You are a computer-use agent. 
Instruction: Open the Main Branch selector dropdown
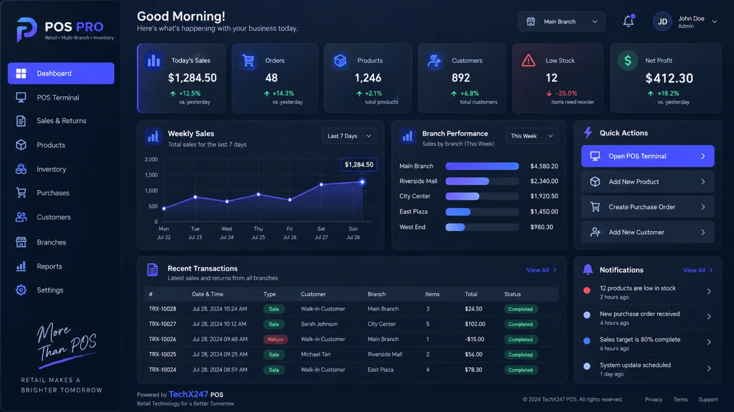click(x=561, y=22)
